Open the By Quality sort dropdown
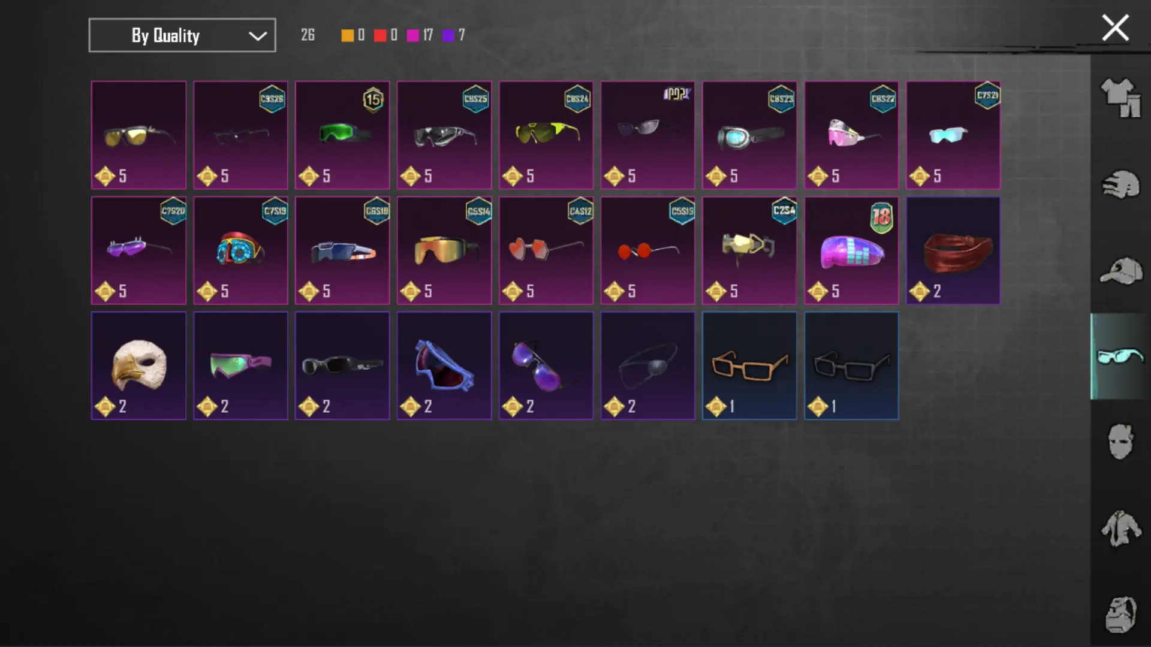The height and width of the screenshot is (647, 1151). (182, 35)
